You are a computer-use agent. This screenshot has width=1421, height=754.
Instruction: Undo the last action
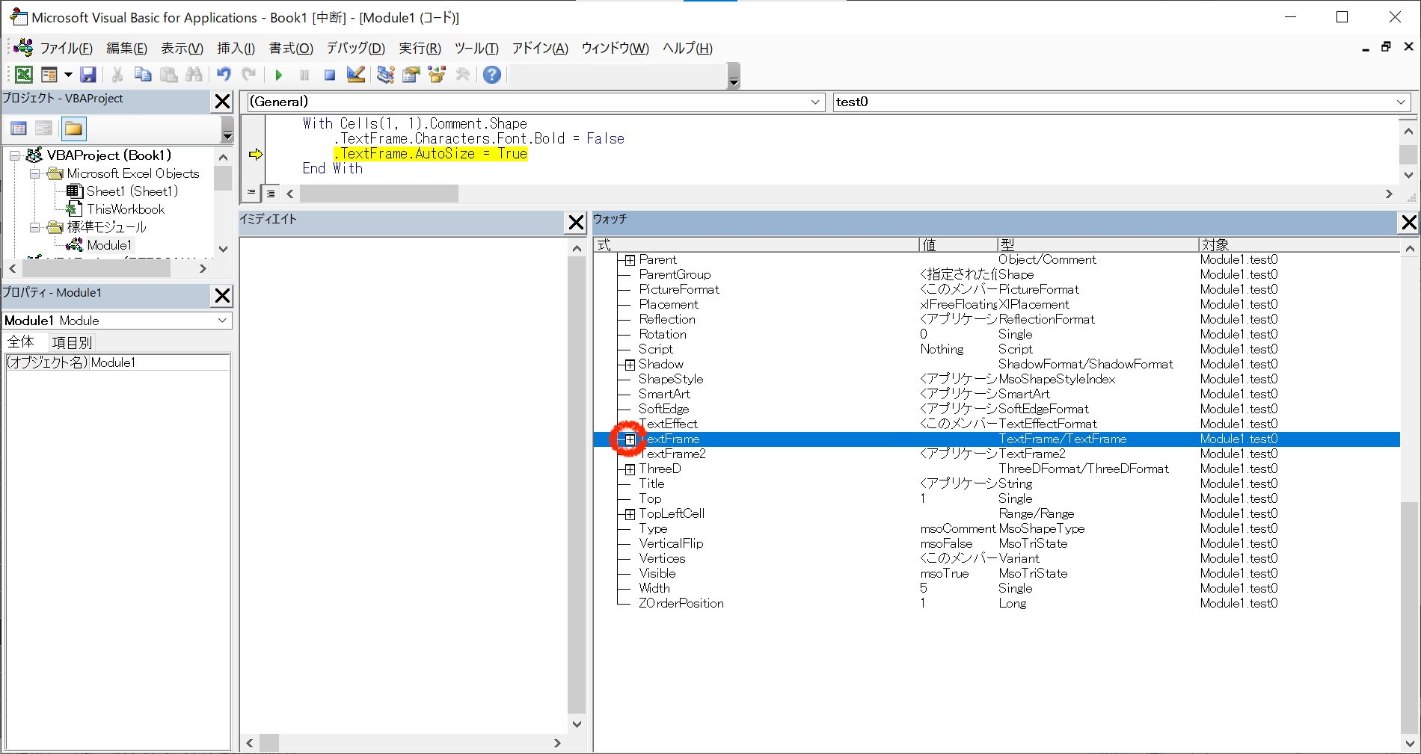click(224, 75)
